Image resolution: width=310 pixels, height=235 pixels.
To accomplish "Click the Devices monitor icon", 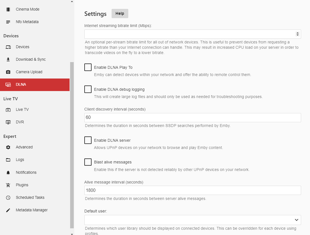I will pyautogui.click(x=8, y=47).
